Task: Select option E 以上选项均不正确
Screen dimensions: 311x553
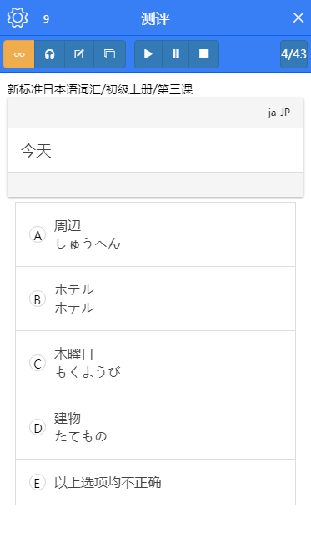Action: 155,482
